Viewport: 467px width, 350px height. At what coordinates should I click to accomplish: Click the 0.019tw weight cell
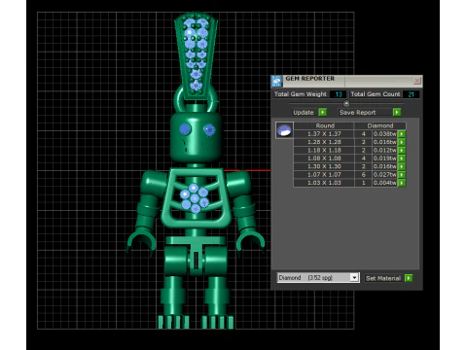384,158
